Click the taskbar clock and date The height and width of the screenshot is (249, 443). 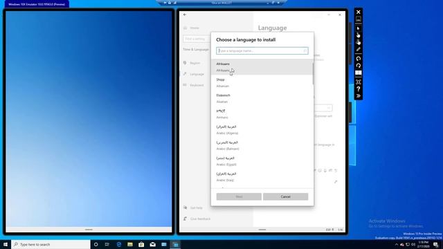tap(423, 244)
